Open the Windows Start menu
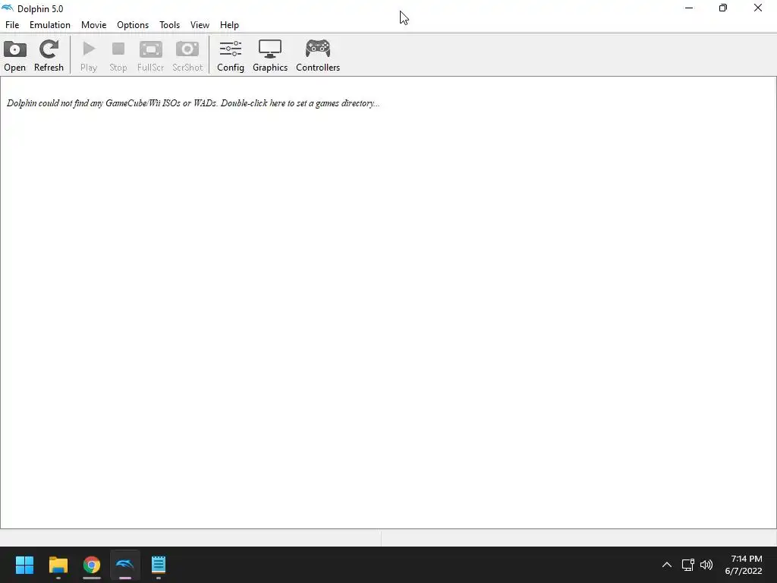The image size is (777, 583). tap(24, 565)
